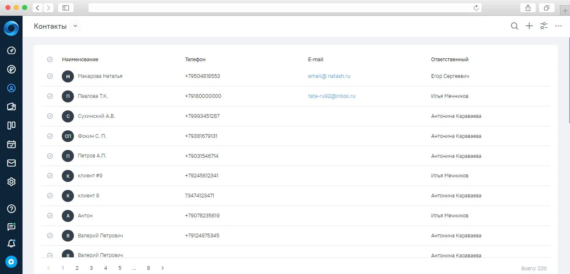Open the browser sidebar toggle button

tap(66, 7)
